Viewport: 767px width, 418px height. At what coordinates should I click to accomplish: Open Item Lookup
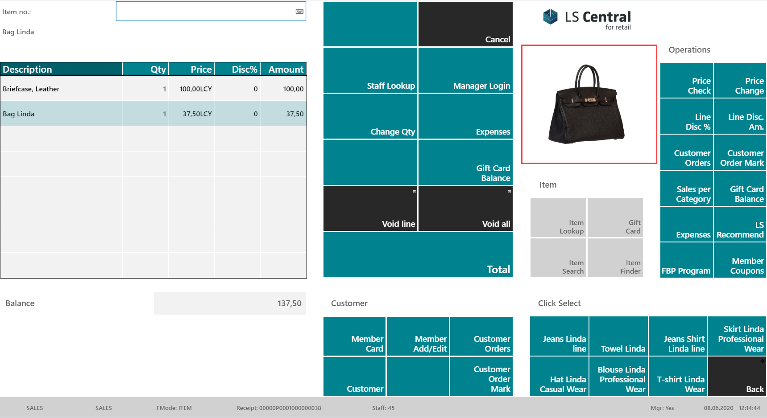[x=558, y=217]
